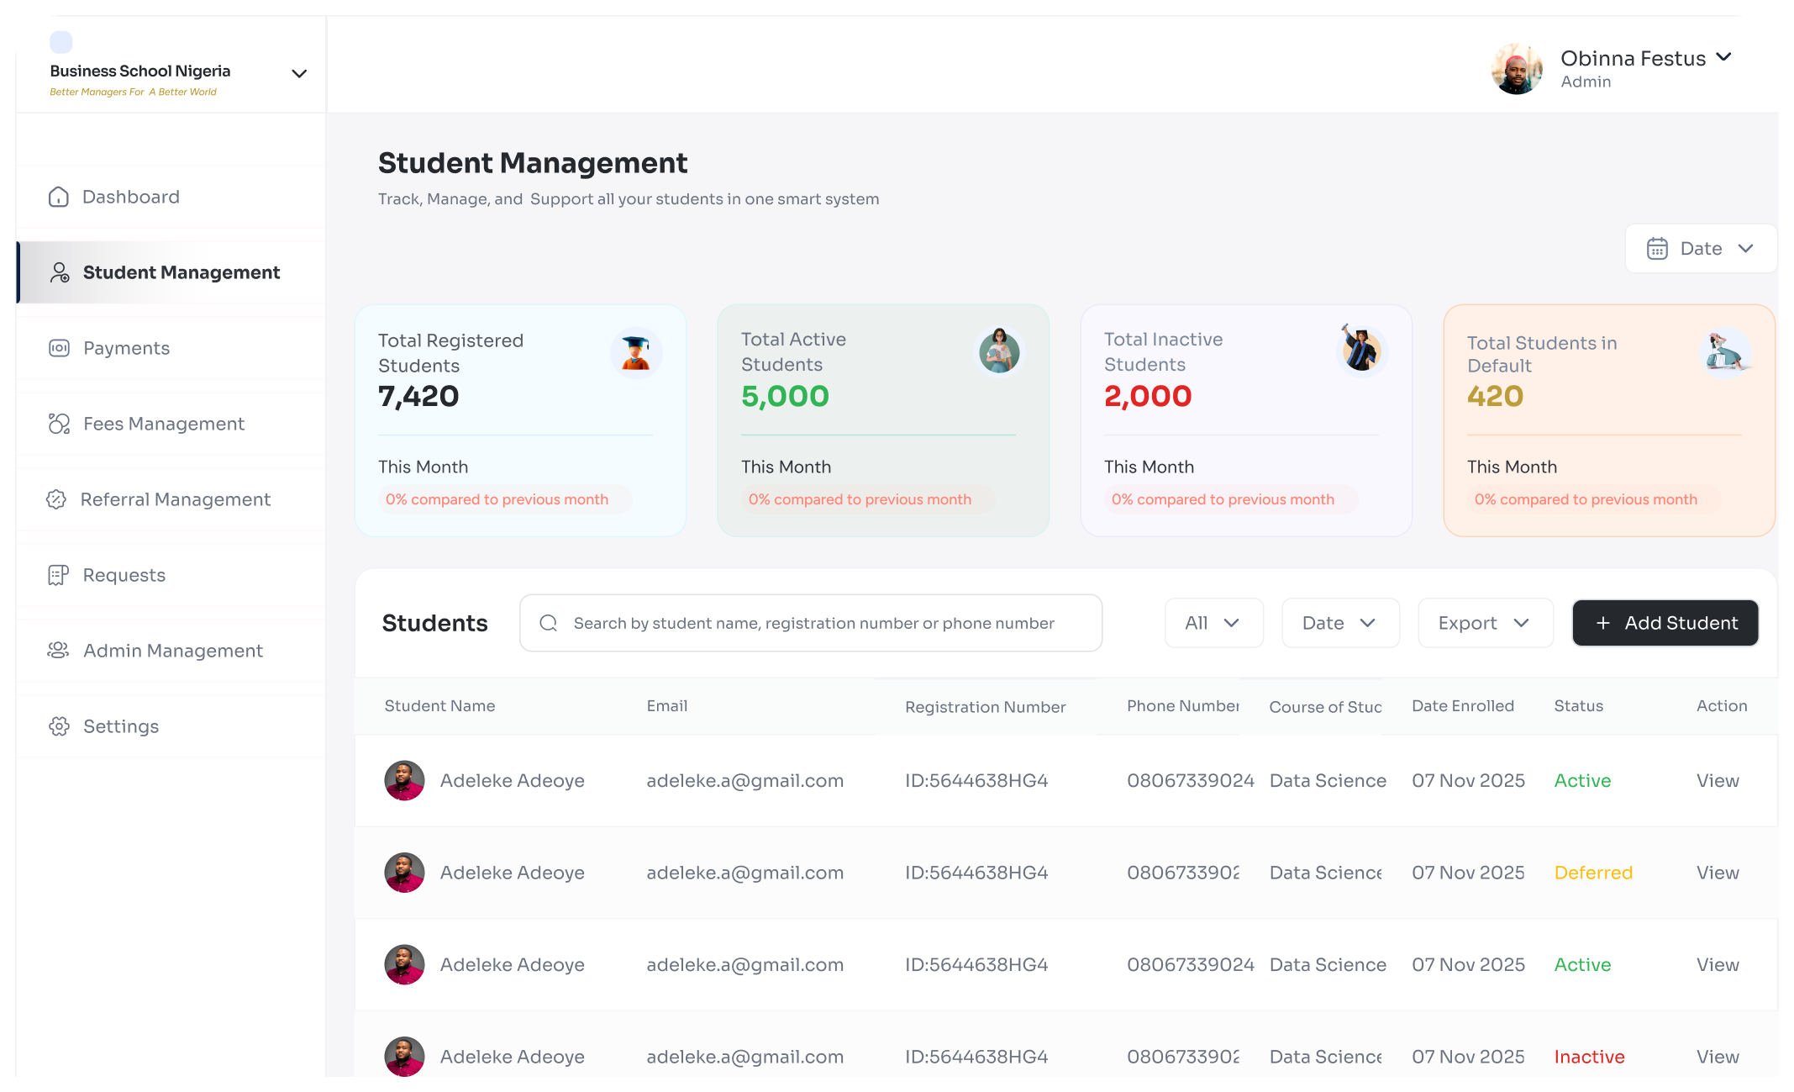
Task: Click the Admin Management people icon
Action: click(58, 651)
